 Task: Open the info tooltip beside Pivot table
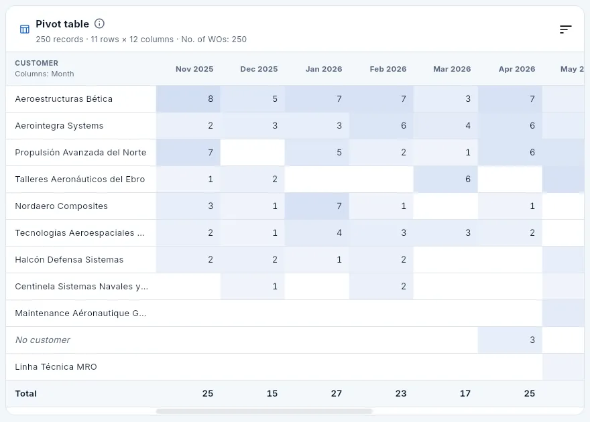(99, 23)
